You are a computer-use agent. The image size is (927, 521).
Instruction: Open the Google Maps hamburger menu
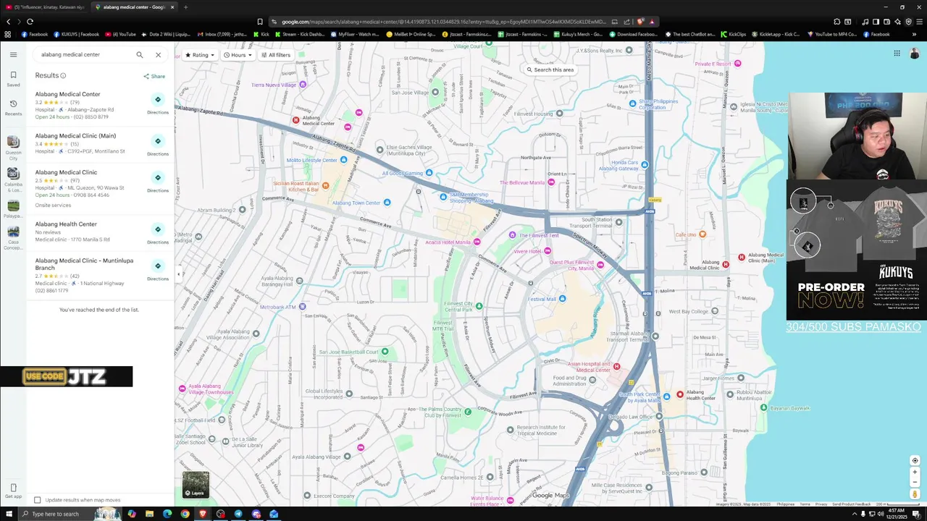tap(13, 54)
